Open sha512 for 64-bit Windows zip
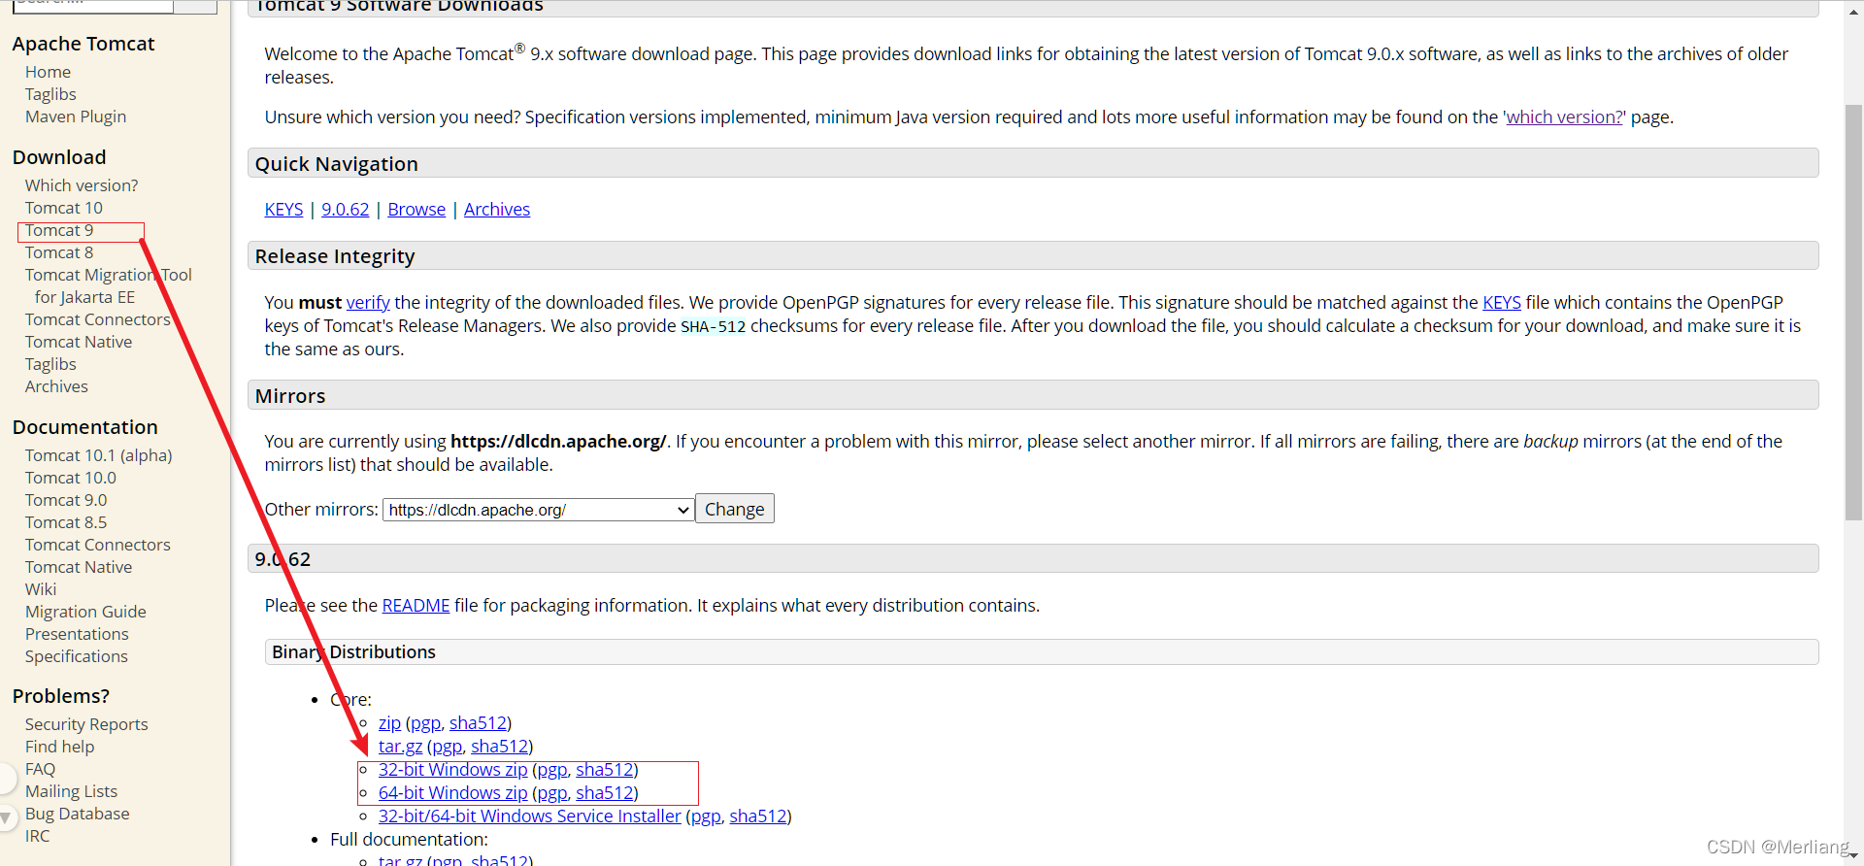The width and height of the screenshot is (1864, 866). coord(605,793)
